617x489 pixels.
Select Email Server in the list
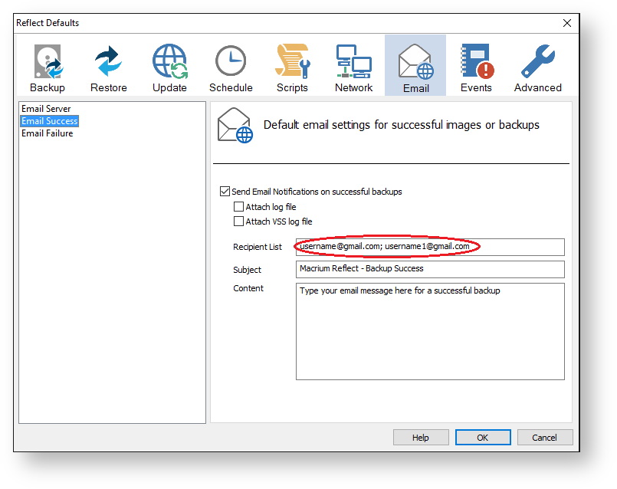pos(46,109)
